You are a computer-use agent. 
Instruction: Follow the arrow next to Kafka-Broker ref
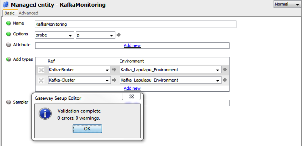click(114, 70)
